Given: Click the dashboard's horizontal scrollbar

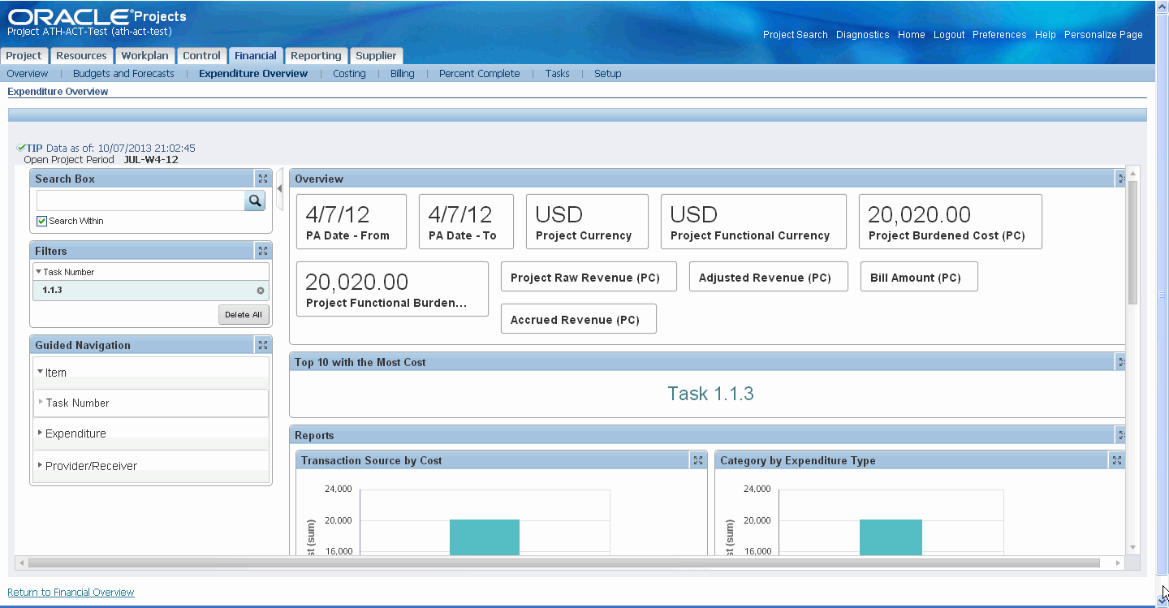Looking at the screenshot, I should [563, 563].
